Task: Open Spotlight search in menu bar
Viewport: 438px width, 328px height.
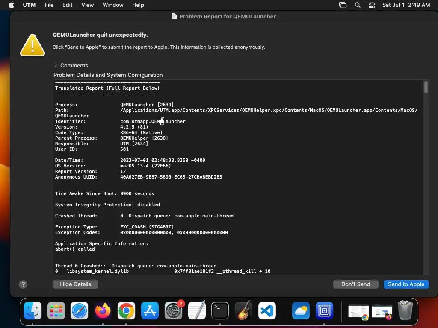Action: coord(358,5)
